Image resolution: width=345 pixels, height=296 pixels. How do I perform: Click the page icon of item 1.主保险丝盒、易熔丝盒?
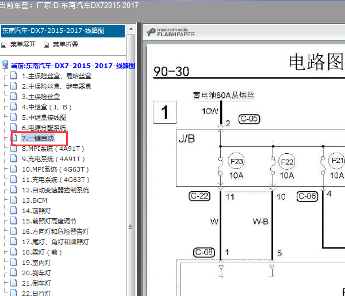(14, 75)
